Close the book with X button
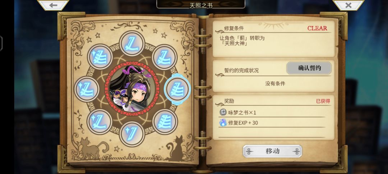 pos(348,5)
